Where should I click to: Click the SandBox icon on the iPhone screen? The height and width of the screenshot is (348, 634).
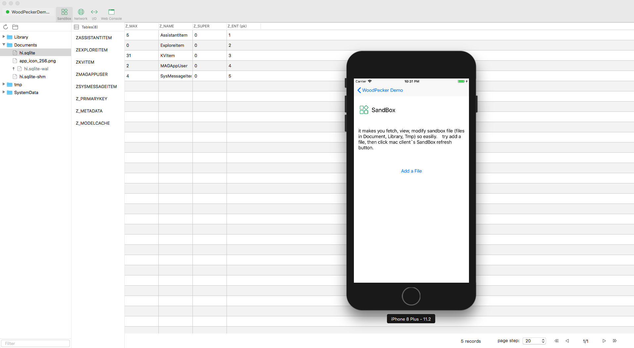pos(364,110)
